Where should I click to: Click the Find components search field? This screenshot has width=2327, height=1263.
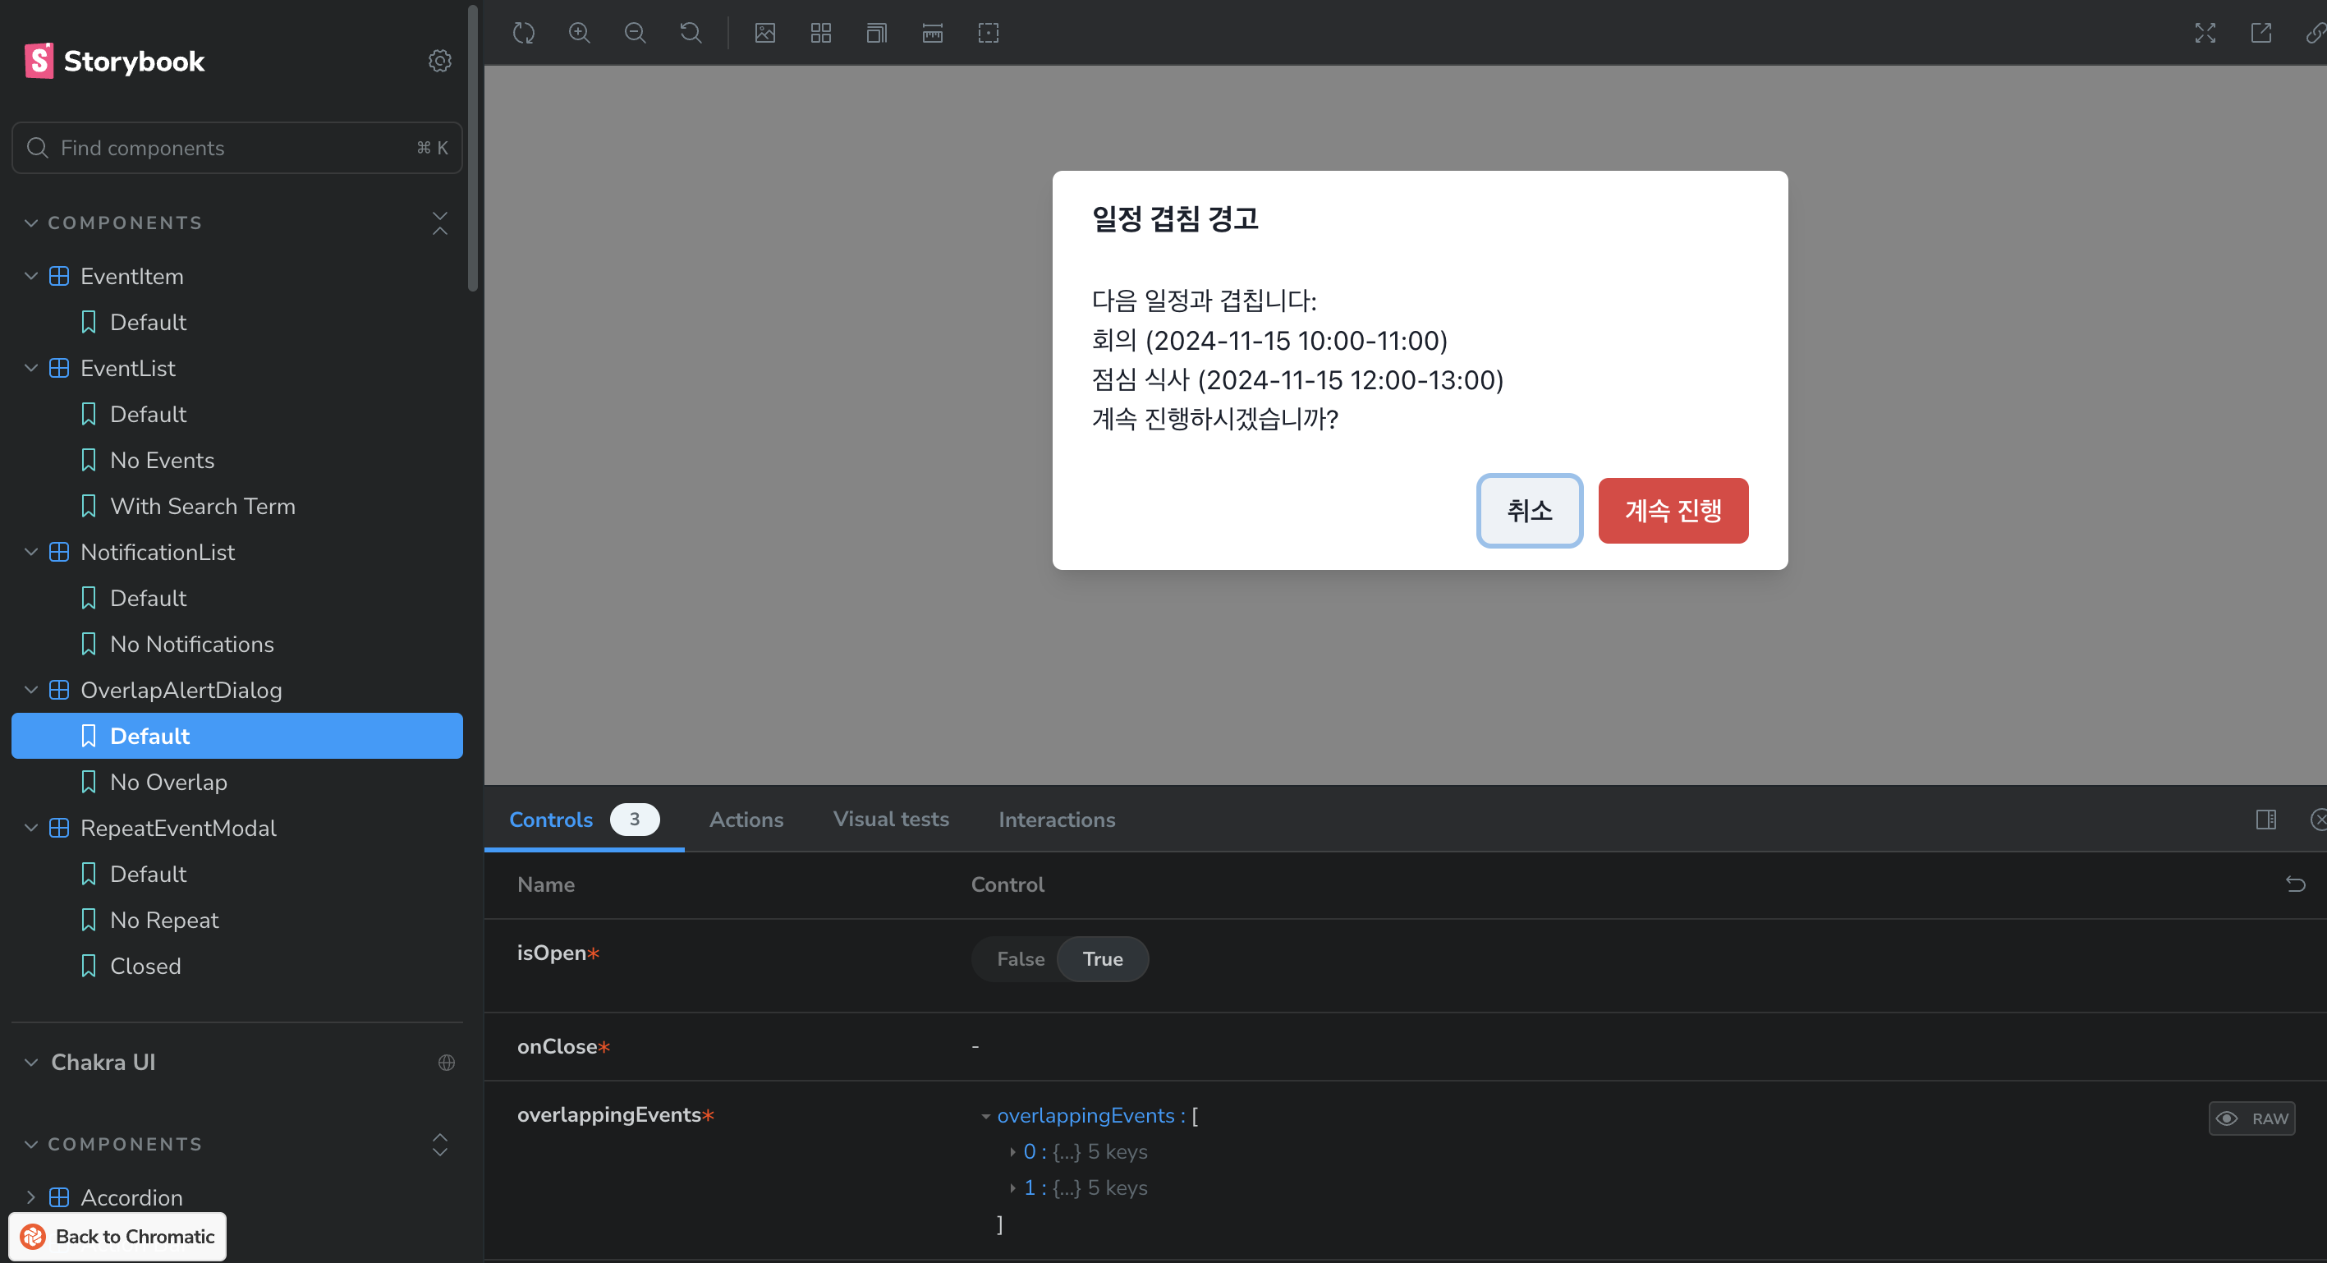pyautogui.click(x=236, y=148)
